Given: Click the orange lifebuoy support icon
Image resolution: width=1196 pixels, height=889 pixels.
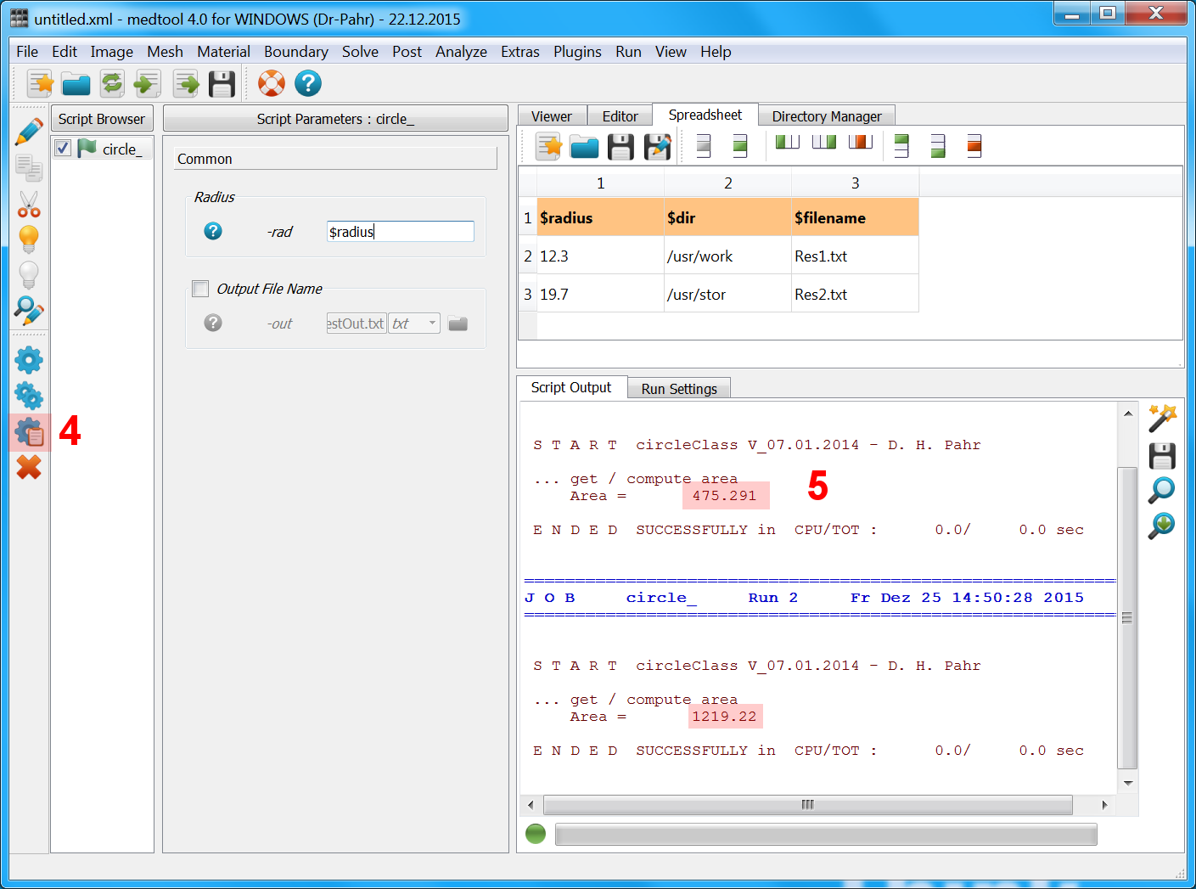Looking at the screenshot, I should tap(272, 83).
